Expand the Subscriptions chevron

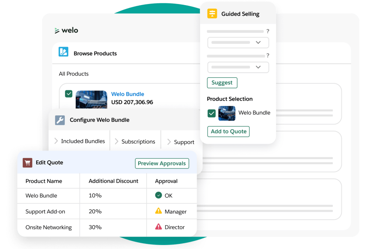tap(116, 141)
